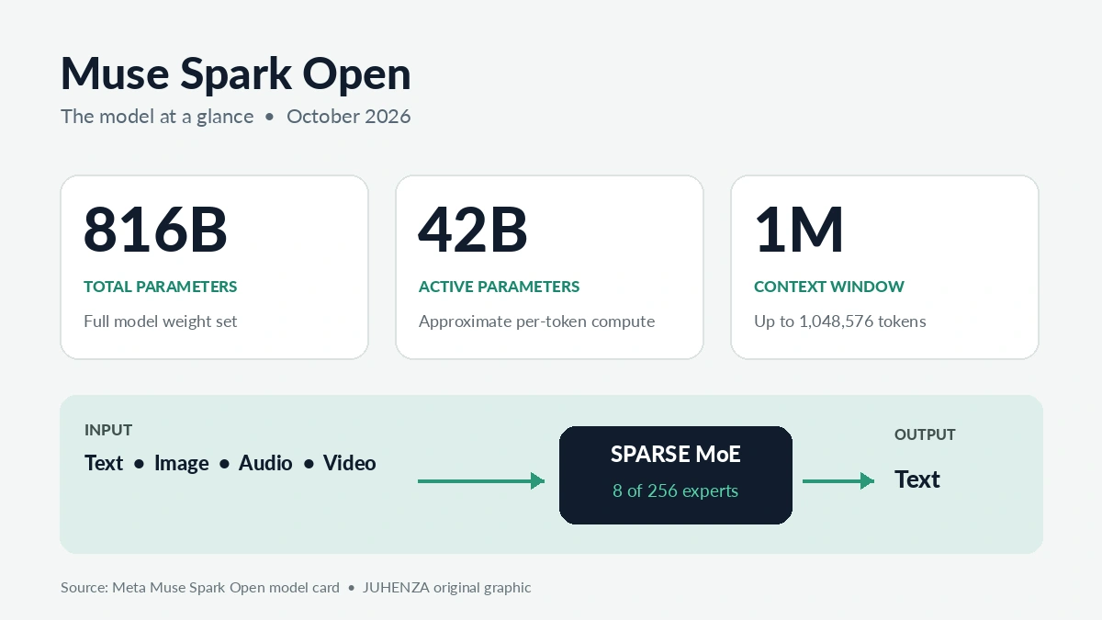Click the "CONTEXT WINDOW" label
This screenshot has height=620, width=1102.
[x=828, y=287]
